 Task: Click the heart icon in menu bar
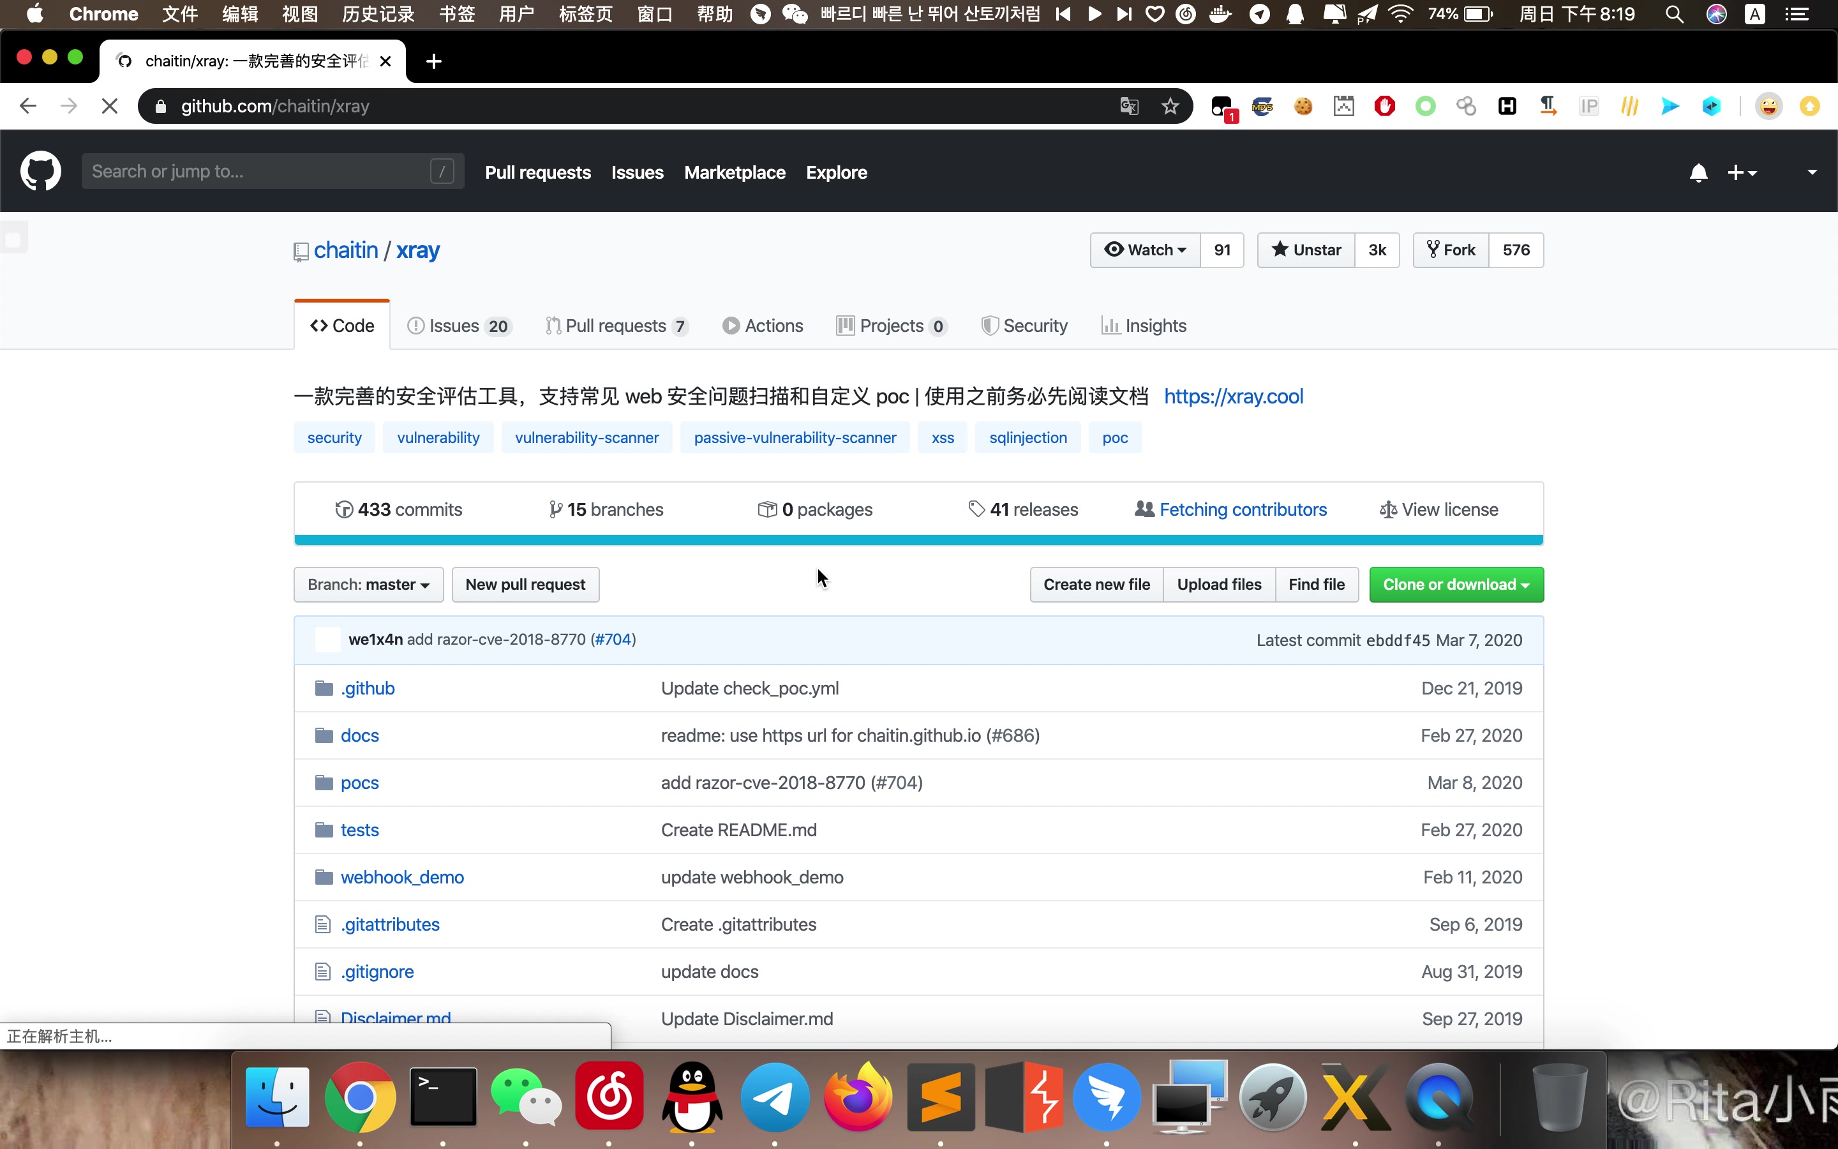1154,15
